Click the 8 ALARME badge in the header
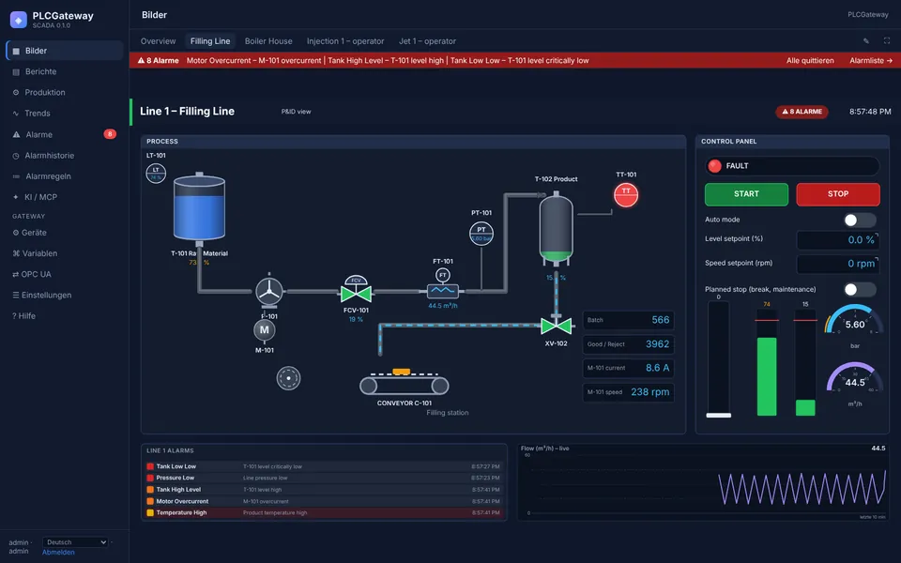 coord(802,112)
